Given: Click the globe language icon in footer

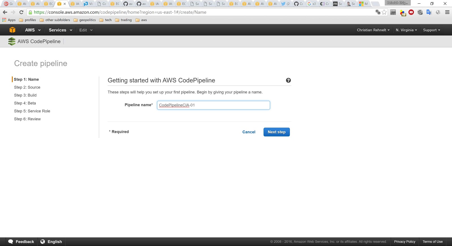Looking at the screenshot, I should [x=43, y=241].
